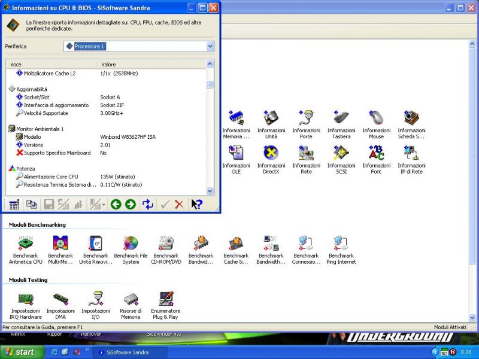Image resolution: width=479 pixels, height=359 pixels.
Task: Click the Valore column header
Action: point(151,65)
